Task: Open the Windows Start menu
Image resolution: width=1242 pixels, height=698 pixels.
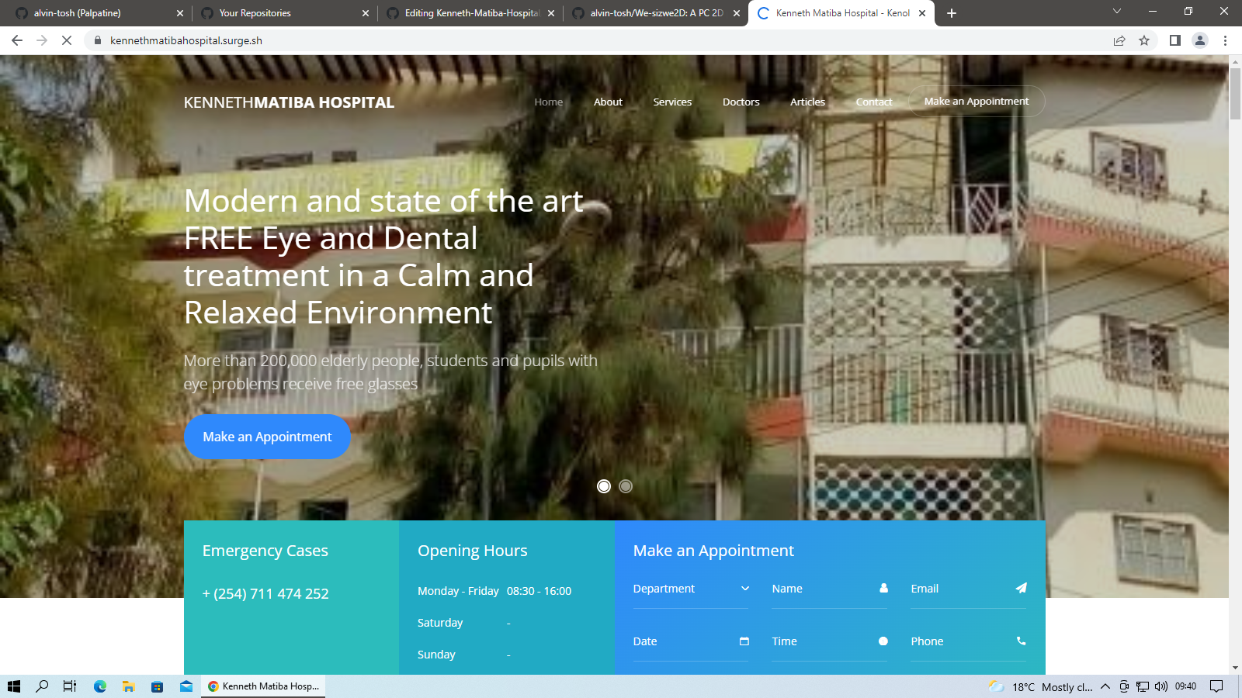Action: click(14, 686)
